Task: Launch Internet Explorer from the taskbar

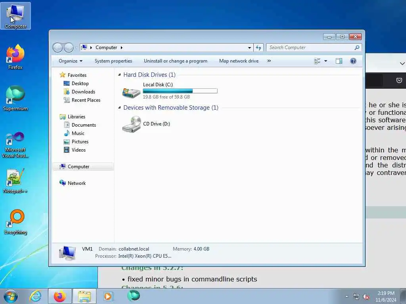Action: (x=35, y=296)
